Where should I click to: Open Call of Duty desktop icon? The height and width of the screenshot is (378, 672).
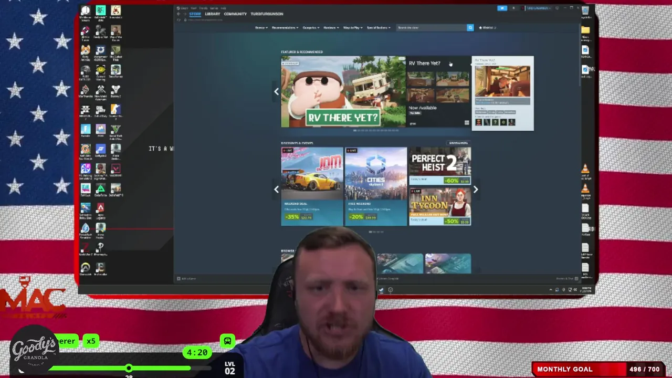tap(100, 112)
